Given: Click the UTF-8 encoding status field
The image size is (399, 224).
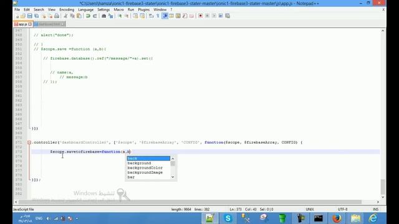Looking at the screenshot, I should [342, 209].
